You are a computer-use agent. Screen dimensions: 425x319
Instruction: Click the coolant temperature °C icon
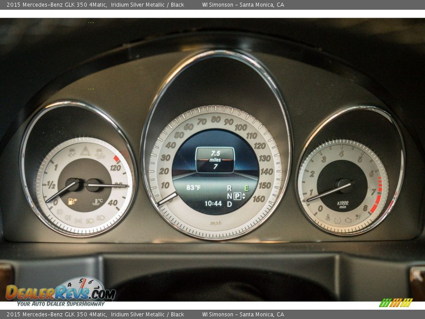[98, 202]
